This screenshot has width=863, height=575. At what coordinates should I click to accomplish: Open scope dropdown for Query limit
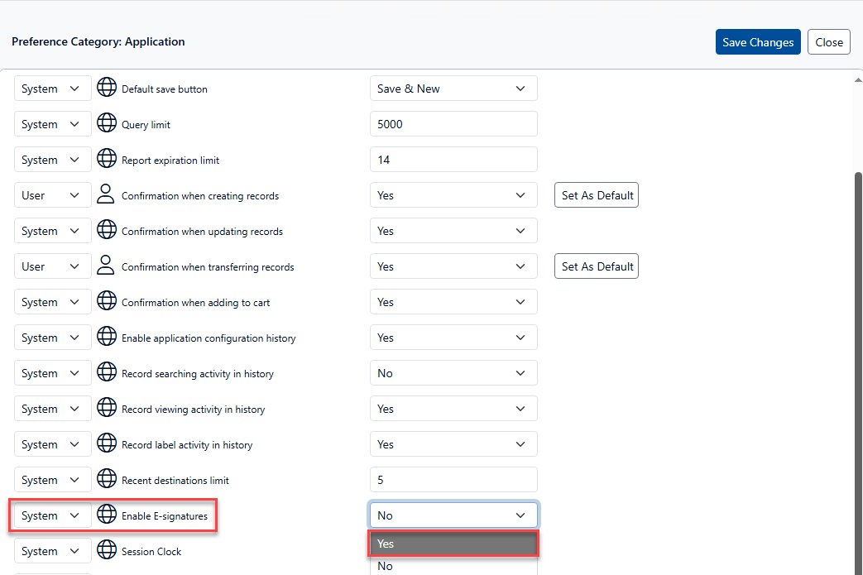pos(53,124)
